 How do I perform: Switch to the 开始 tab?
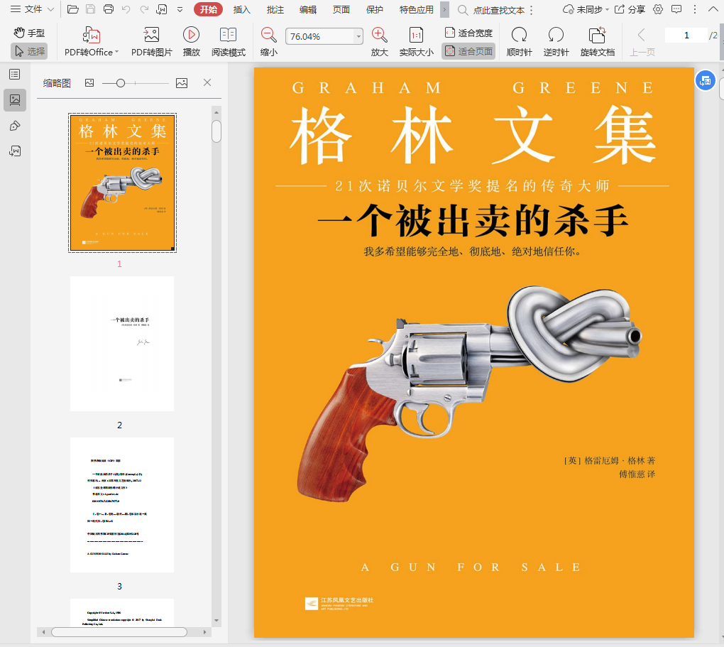click(208, 9)
